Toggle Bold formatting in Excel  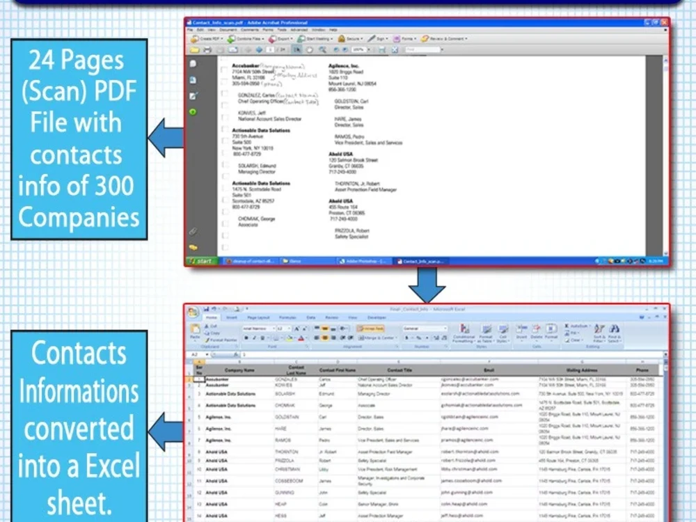(246, 338)
